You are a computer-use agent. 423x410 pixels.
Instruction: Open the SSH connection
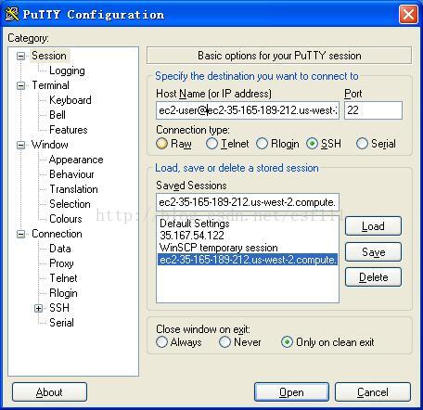291,392
